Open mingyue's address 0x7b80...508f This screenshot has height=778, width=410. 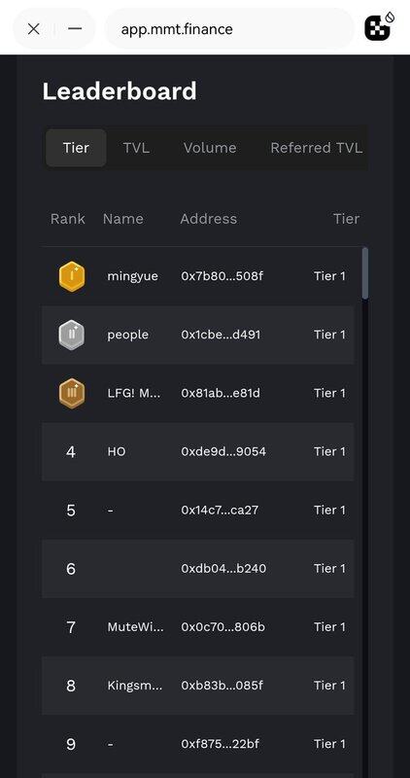coord(222,276)
